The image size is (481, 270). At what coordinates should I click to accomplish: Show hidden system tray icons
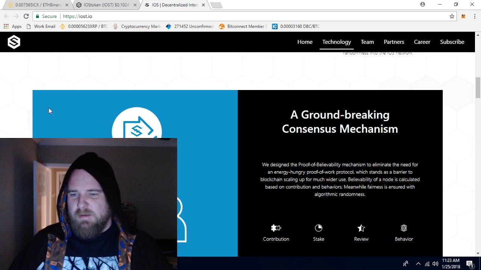418,264
